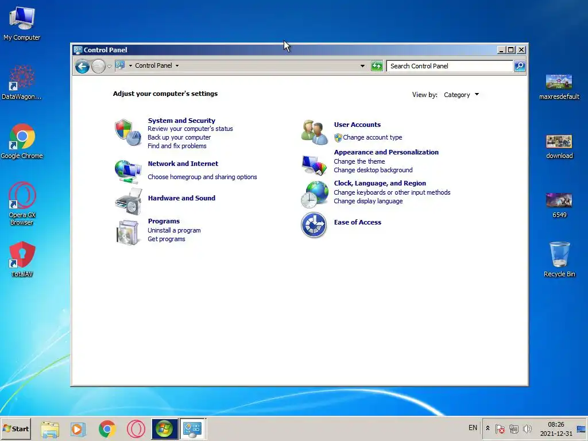
Task: Open the Ease of Access icon
Action: click(314, 225)
